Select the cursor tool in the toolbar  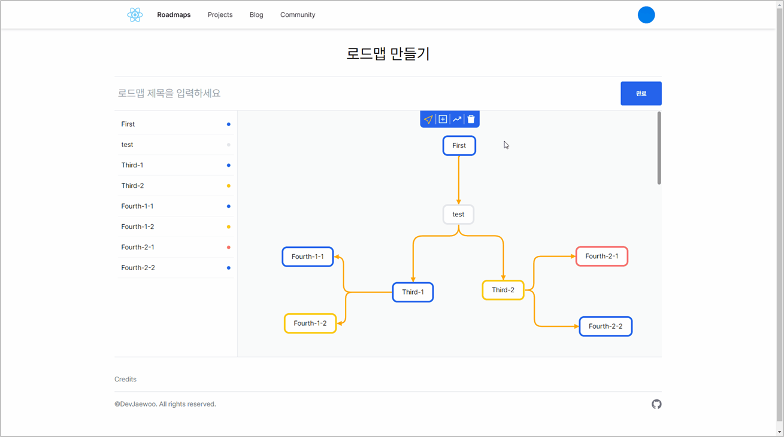[x=428, y=119]
